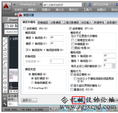Click the New document icon in toolbar
The image size is (118, 113).
[7, 26]
